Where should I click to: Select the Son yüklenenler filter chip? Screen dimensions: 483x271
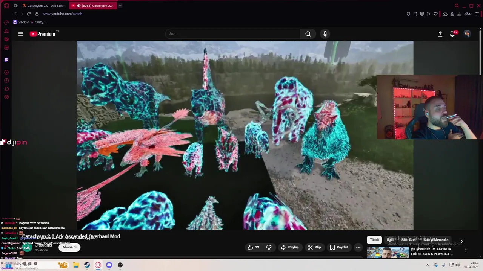tap(436, 240)
